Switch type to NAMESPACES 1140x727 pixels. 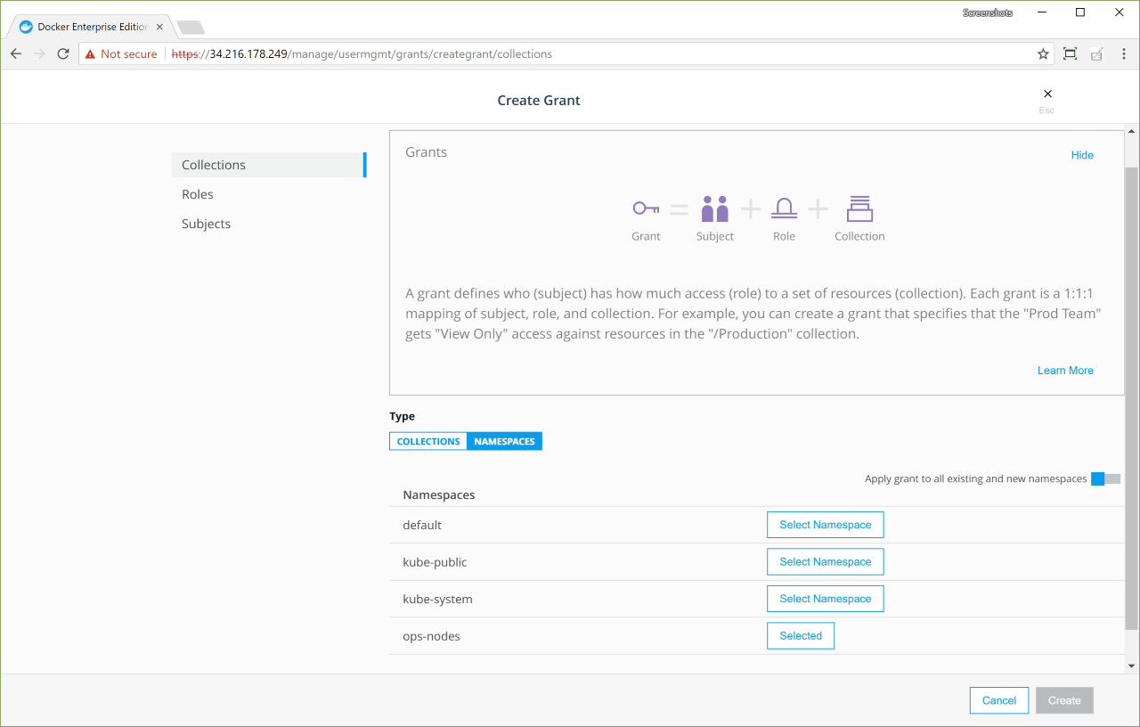click(504, 441)
